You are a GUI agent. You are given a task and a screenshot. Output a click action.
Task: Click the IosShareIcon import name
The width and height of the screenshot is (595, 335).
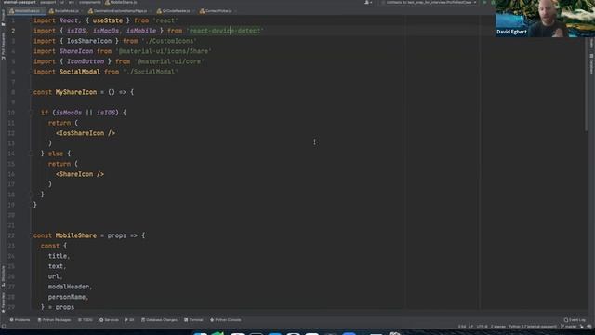tap(89, 41)
